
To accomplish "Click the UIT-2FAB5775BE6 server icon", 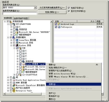I will coord(14,24).
